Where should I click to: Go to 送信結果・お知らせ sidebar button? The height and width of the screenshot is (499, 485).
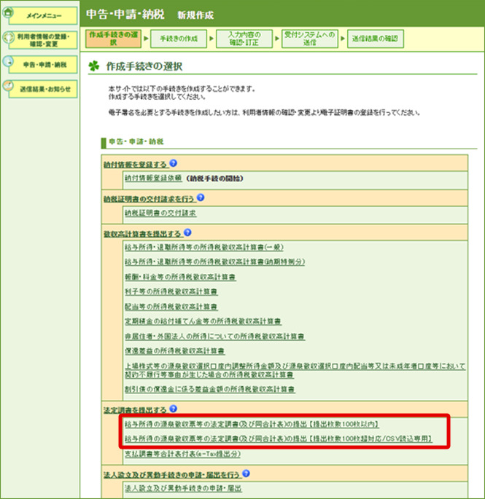click(x=45, y=90)
